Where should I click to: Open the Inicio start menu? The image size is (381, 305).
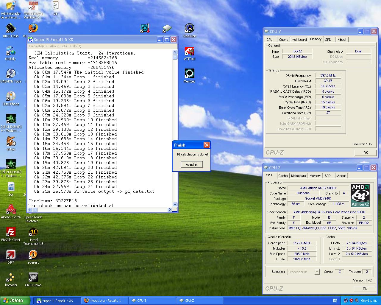pos(15,301)
